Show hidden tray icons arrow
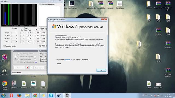Viewport: 175px width, 98px height. click(149, 96)
